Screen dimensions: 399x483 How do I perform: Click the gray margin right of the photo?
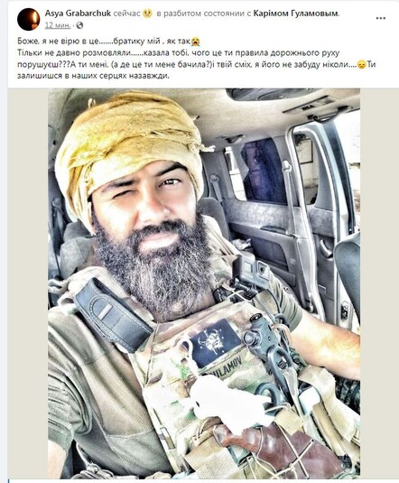tap(377, 283)
